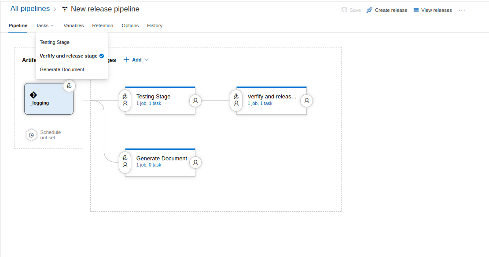Click the Create release rocket button

point(386,10)
